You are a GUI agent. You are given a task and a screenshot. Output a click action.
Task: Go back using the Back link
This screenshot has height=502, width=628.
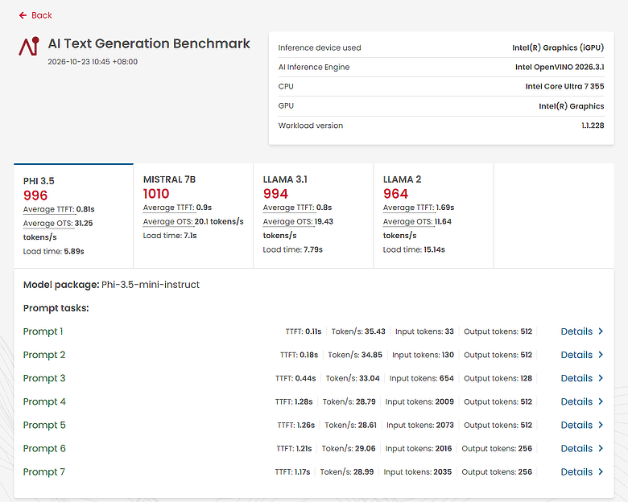coord(35,15)
